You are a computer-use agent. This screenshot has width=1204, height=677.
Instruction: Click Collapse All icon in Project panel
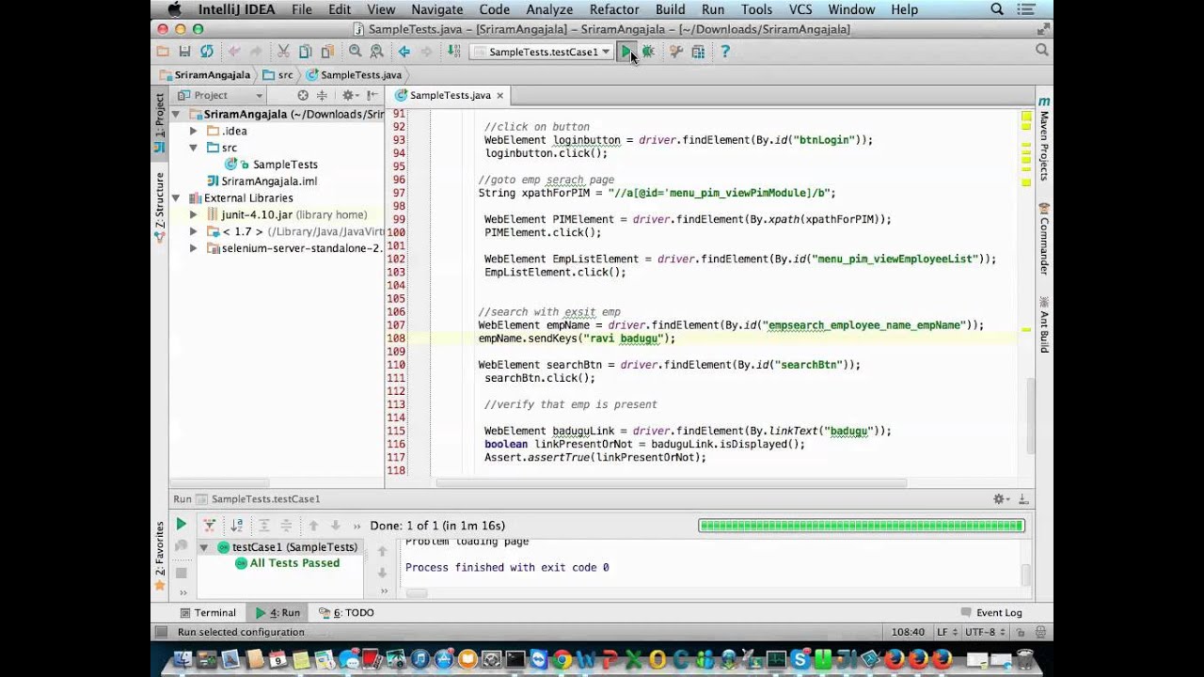[322, 95]
